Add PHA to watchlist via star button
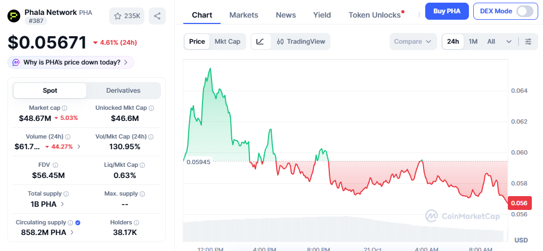Viewport: 543px width, 251px height. (x=127, y=16)
